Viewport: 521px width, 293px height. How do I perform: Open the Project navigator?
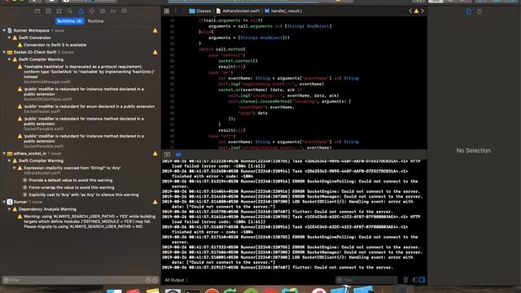coord(37,11)
